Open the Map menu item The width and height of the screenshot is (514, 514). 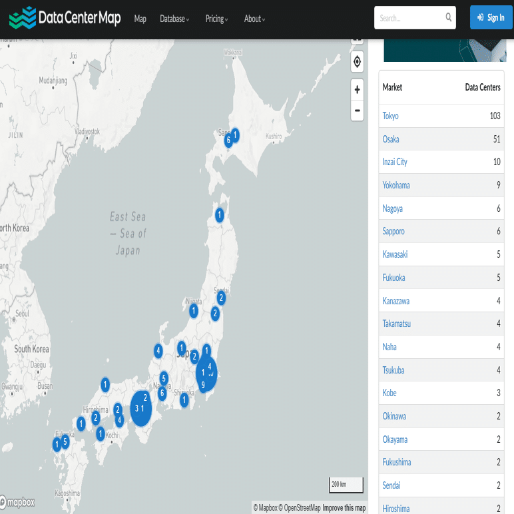point(140,19)
